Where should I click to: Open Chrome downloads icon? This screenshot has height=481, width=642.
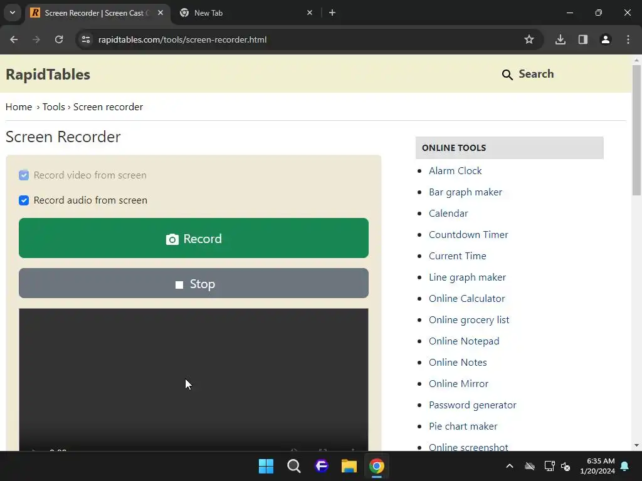(x=560, y=39)
